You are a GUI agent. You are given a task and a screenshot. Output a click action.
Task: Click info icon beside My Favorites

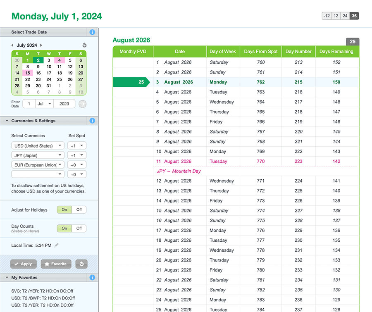point(92,277)
